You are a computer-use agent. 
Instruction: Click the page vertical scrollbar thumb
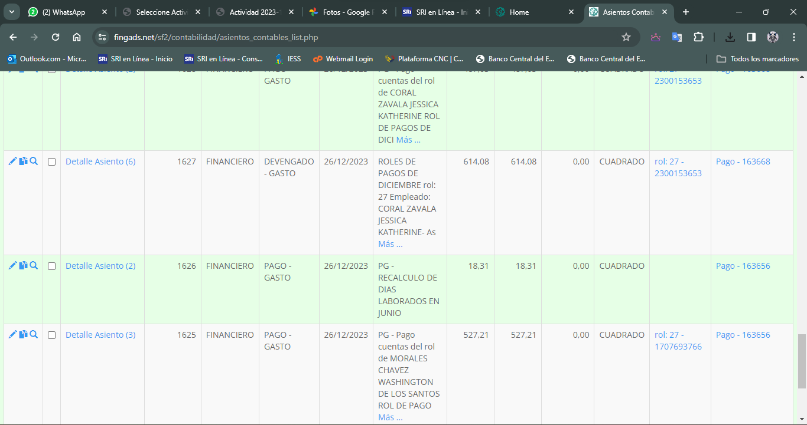(802, 361)
